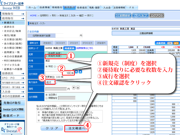
Task: Expand the 投資信託 sidebar section
Action: click(13, 73)
